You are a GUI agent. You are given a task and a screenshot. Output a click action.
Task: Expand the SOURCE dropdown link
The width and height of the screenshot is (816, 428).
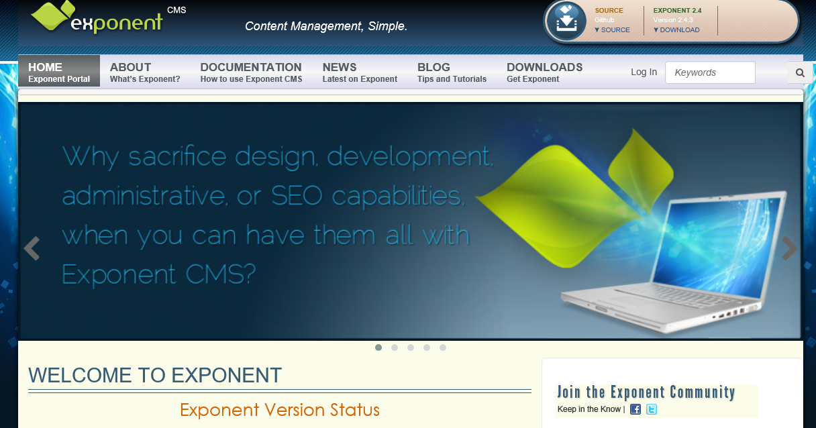tap(612, 30)
